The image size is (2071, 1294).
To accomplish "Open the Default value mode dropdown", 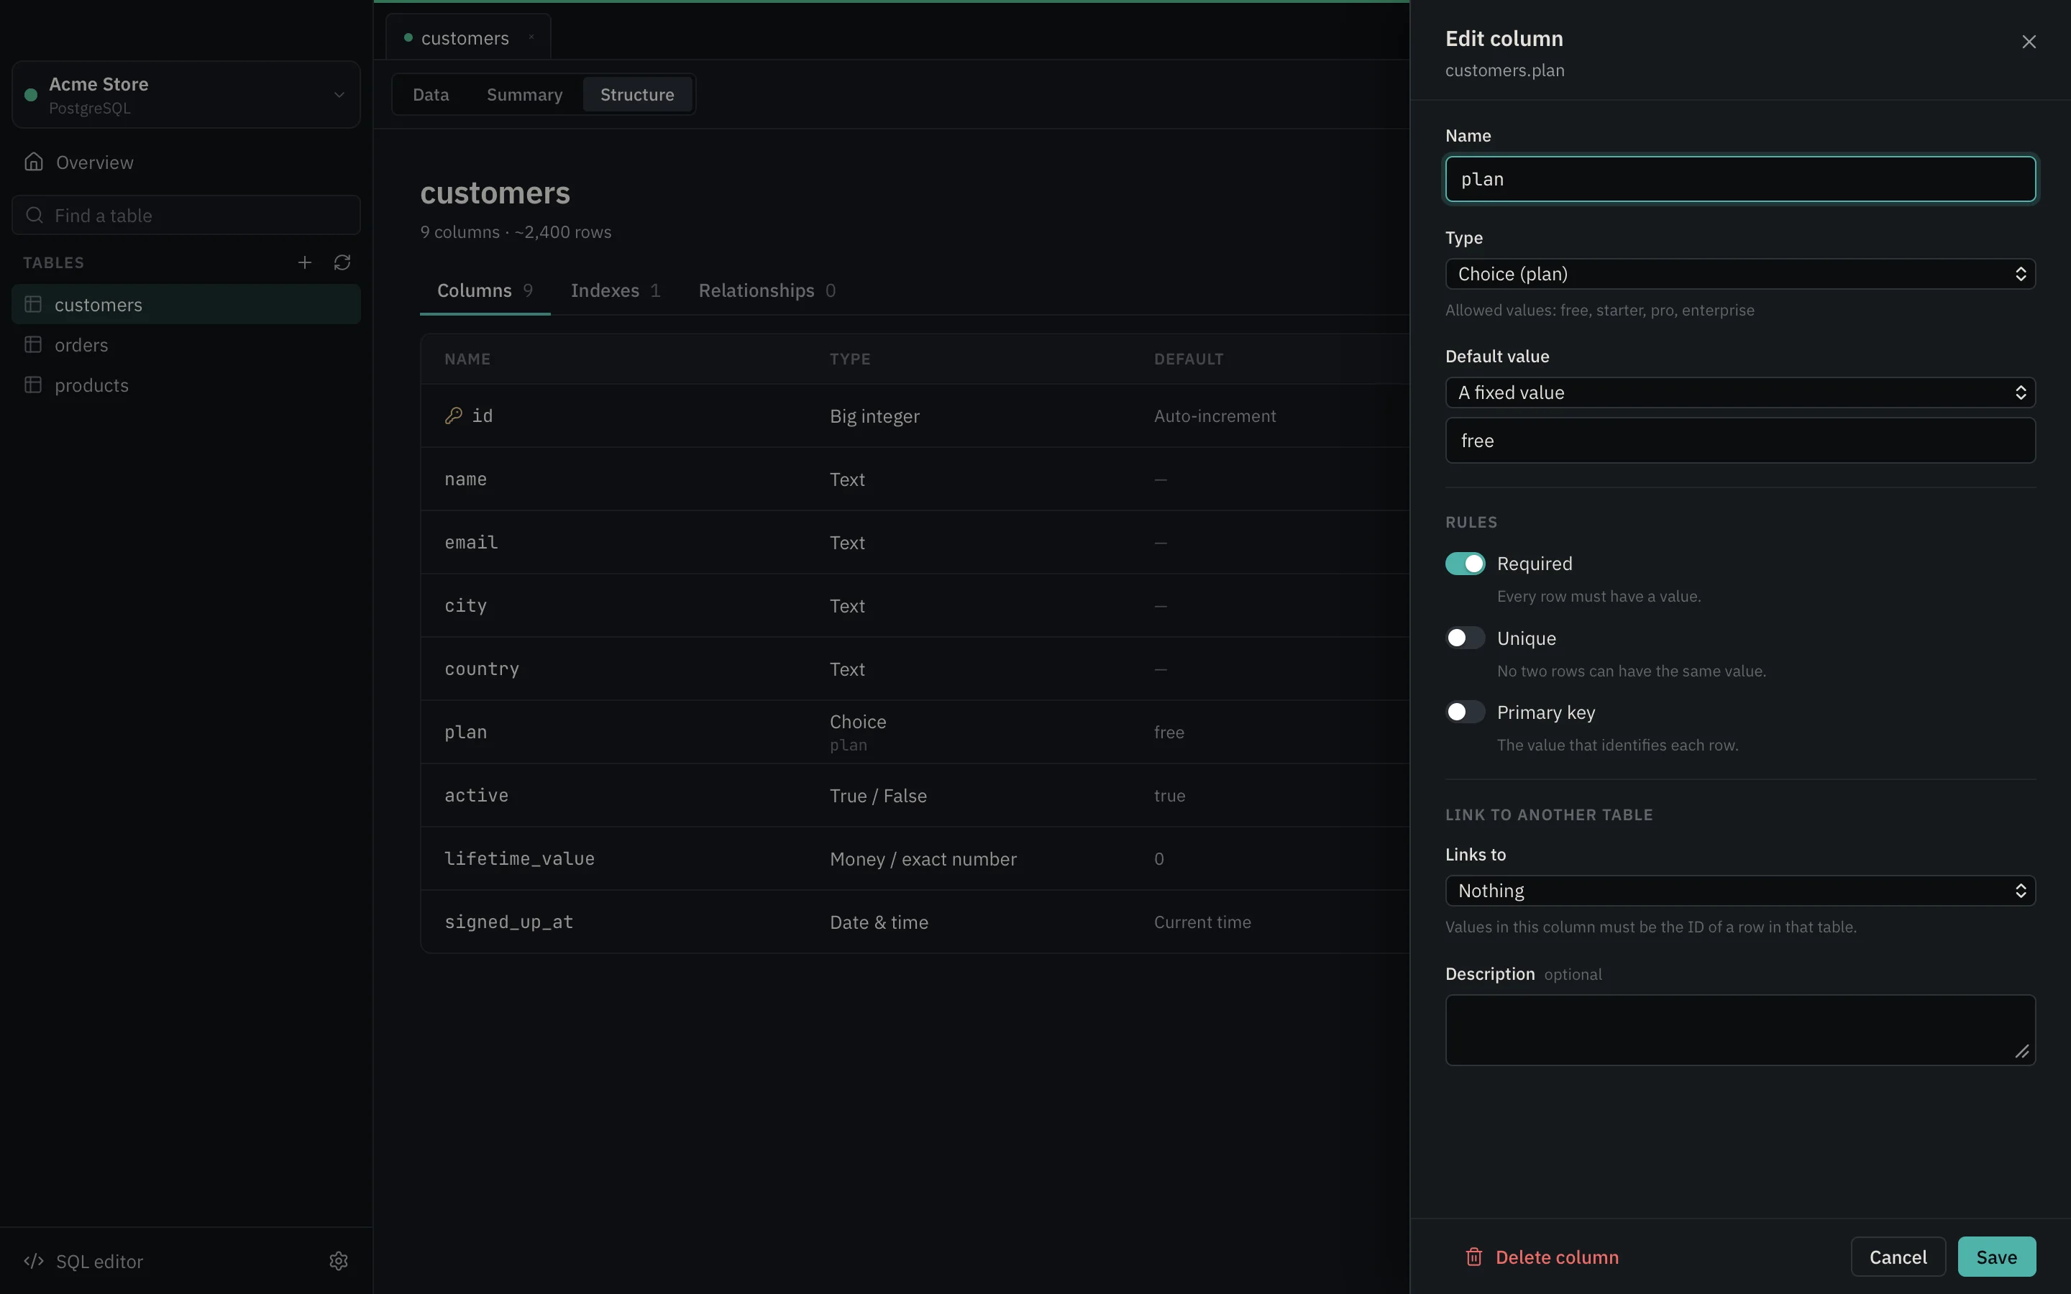I will point(1739,393).
